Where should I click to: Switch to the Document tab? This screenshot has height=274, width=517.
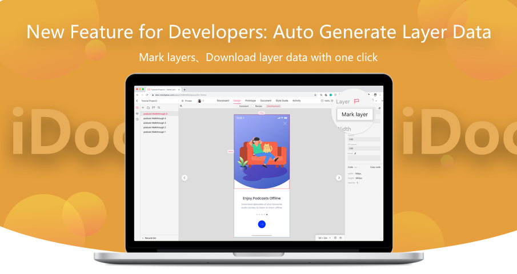[266, 101]
